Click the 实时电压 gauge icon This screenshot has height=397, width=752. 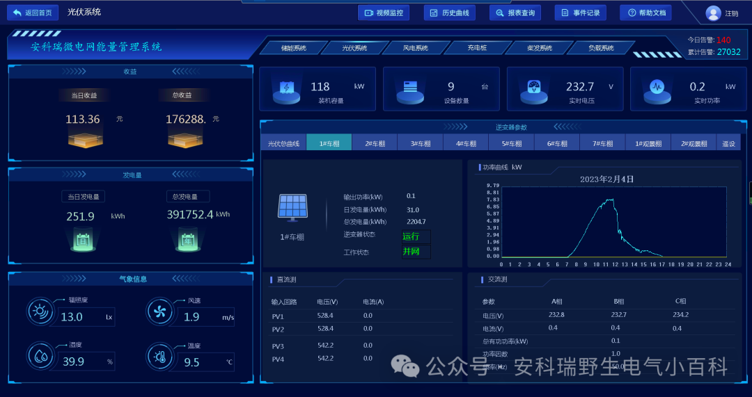pos(534,91)
